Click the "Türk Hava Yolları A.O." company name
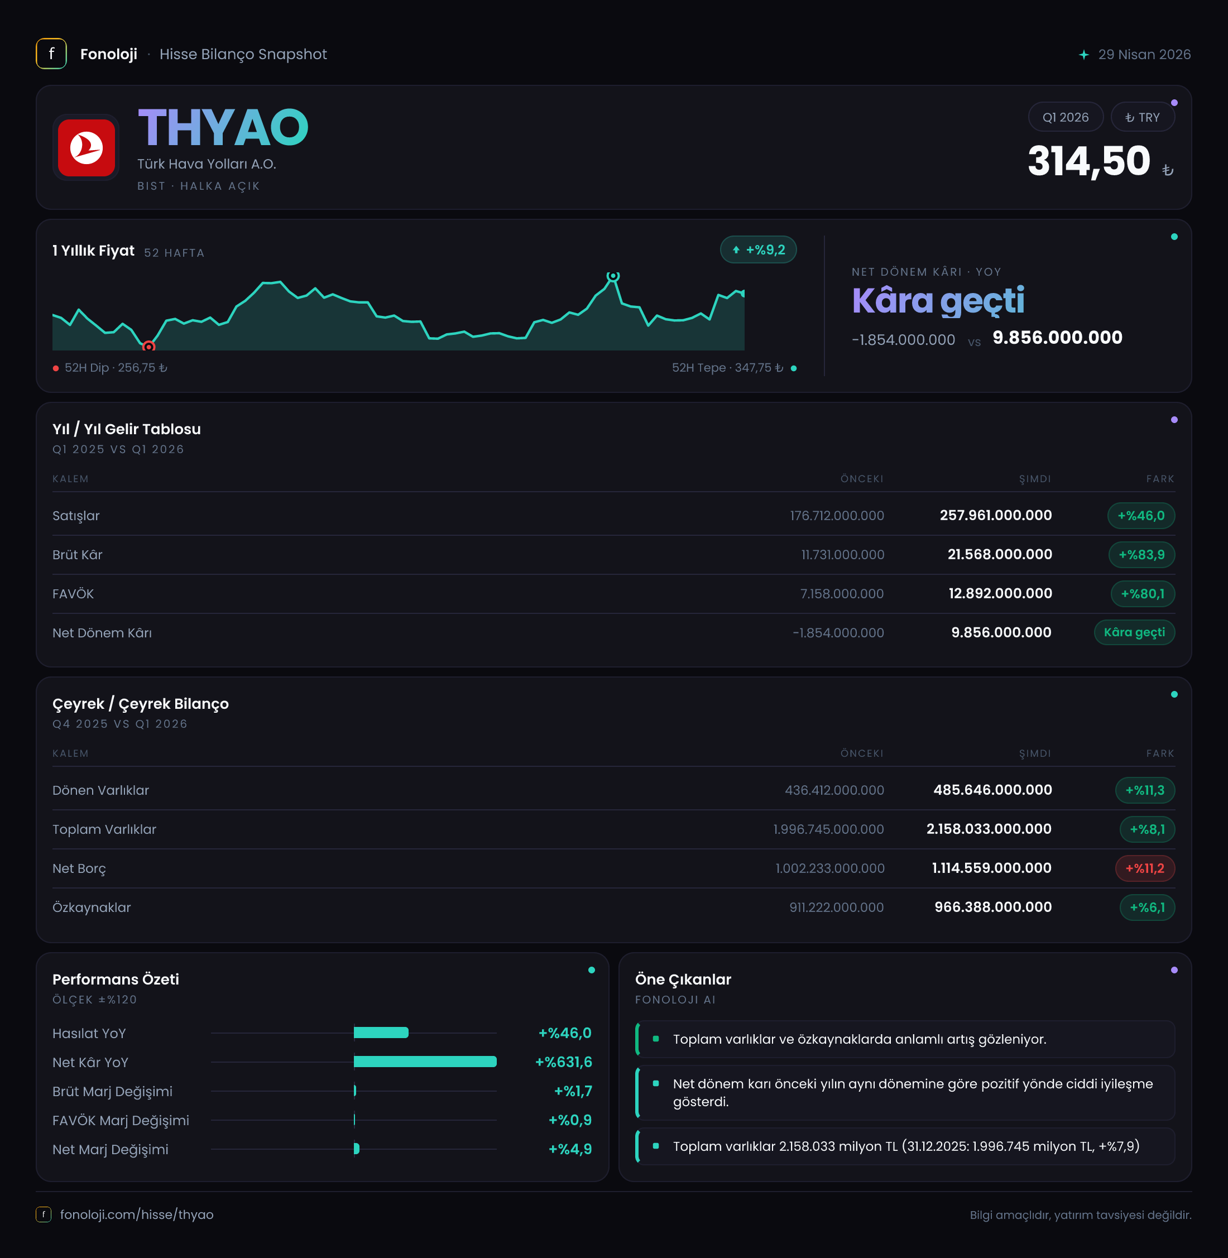1228x1258 pixels. (207, 164)
